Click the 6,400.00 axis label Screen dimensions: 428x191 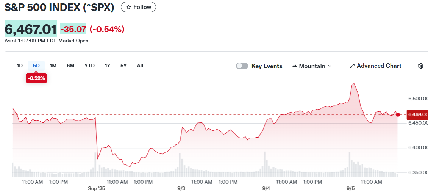(x=418, y=148)
